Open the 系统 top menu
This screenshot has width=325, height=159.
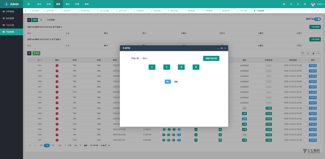87,4
